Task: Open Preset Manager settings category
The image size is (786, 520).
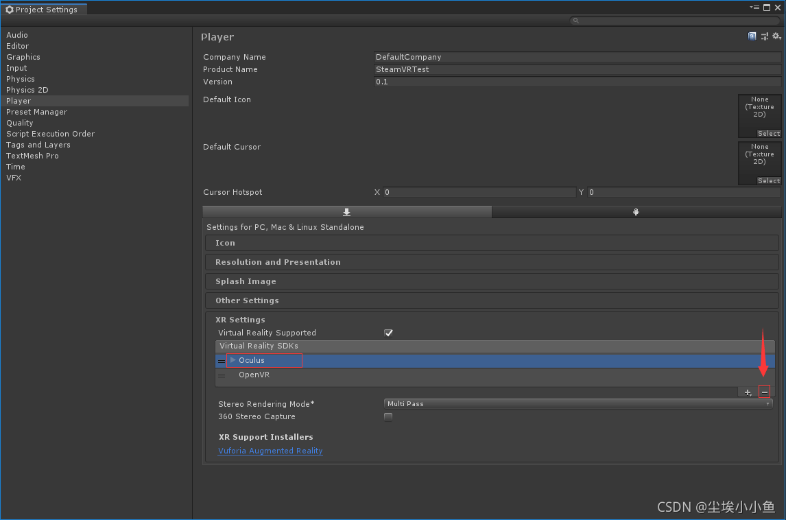Action: coord(36,112)
